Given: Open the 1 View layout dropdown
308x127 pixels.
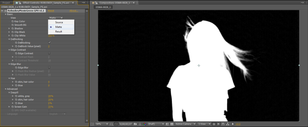Looking at the screenshot, I should point(204,124).
